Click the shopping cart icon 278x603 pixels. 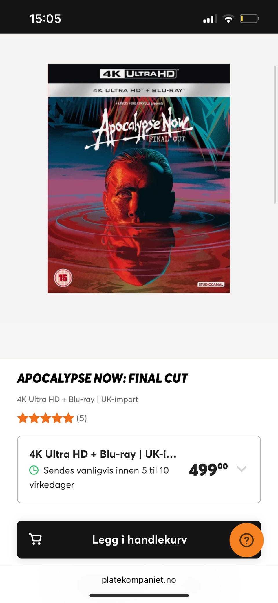coord(36,539)
